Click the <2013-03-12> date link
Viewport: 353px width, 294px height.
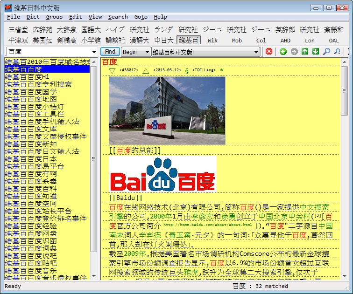[x=167, y=70]
